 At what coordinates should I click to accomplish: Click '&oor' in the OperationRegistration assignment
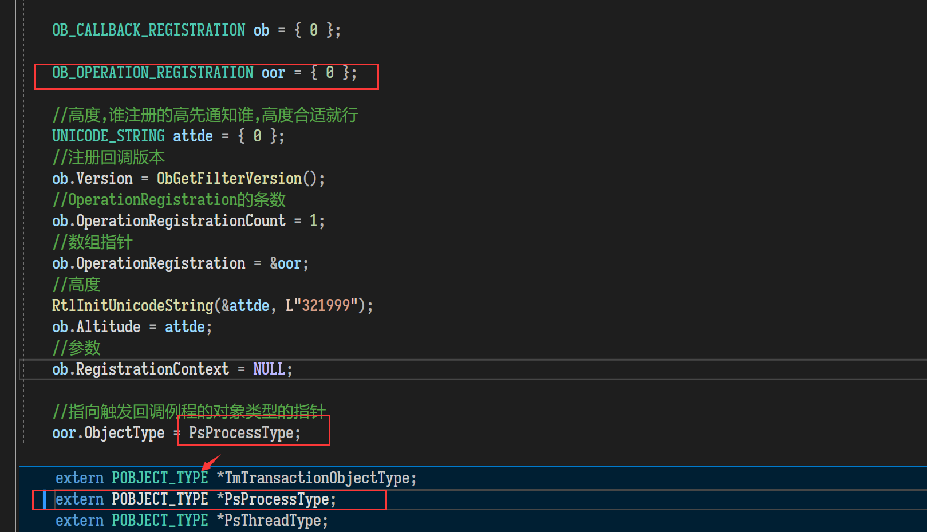coord(286,263)
